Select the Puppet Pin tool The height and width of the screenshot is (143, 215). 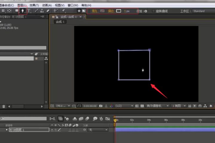pos(64,11)
